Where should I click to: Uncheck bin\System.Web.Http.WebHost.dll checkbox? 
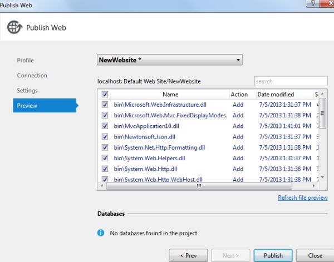105,179
